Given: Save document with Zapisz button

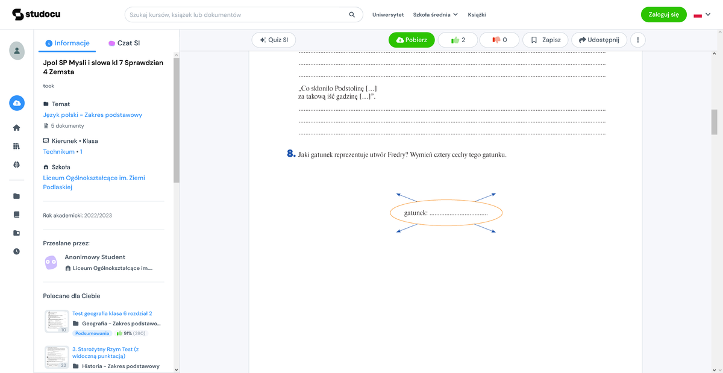Looking at the screenshot, I should click(545, 40).
